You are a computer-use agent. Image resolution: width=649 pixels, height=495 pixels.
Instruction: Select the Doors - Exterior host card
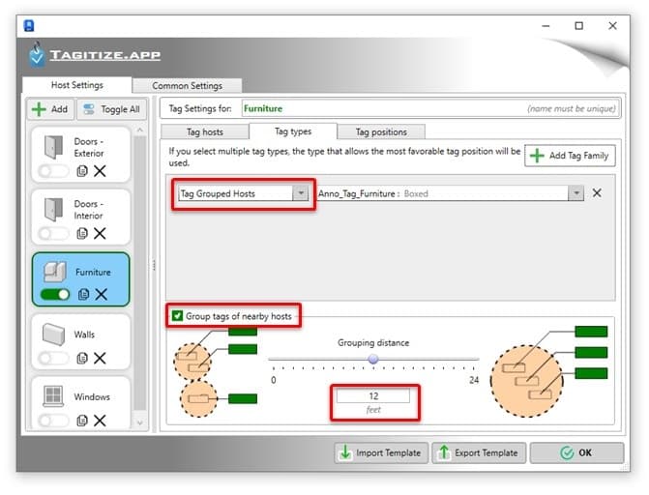pos(81,155)
